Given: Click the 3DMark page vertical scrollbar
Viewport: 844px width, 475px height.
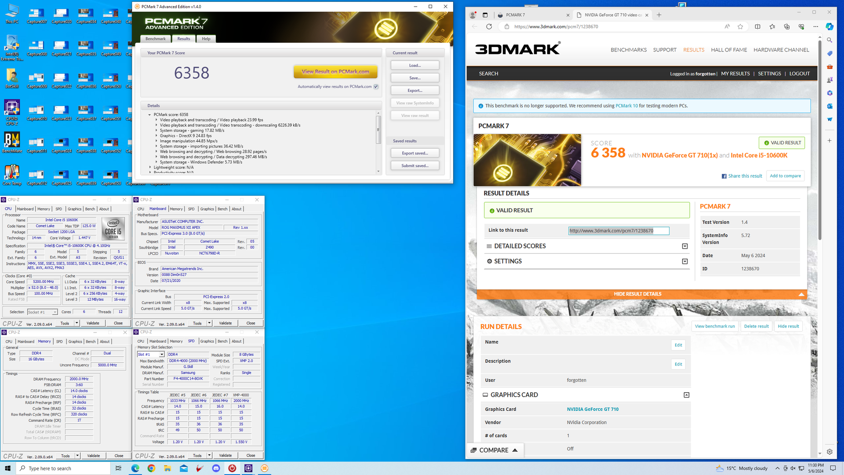Looking at the screenshot, I should pos(820,141).
